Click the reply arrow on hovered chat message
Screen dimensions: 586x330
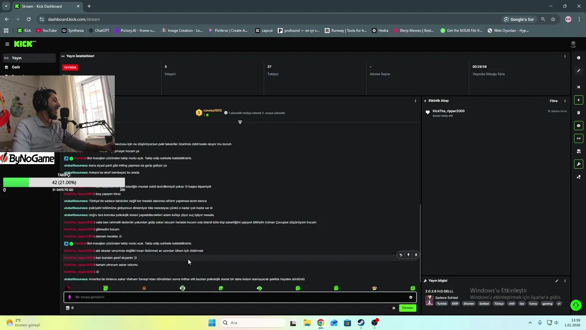(401, 255)
